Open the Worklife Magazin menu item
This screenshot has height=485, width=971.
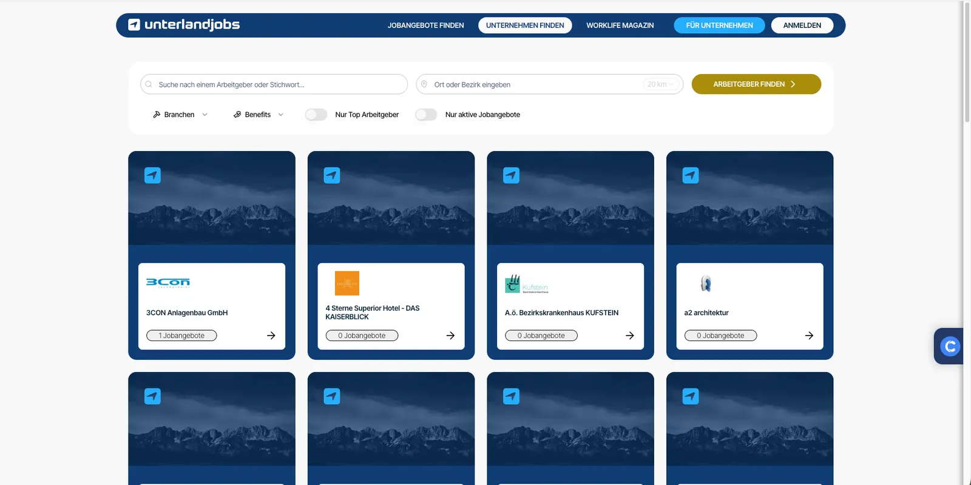(620, 25)
